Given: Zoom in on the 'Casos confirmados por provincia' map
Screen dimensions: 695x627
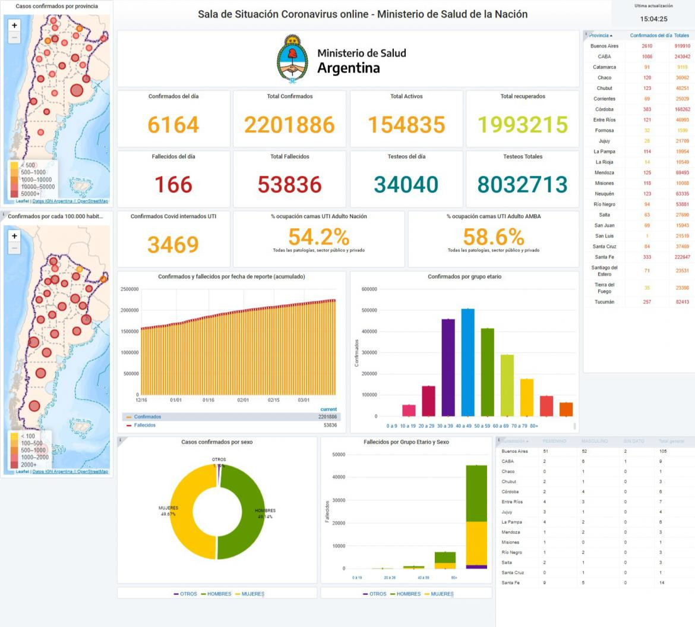Looking at the screenshot, I should pos(15,26).
